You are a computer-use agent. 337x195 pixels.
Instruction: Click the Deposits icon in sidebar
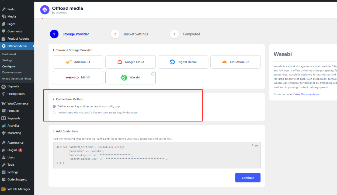click(x=4, y=86)
